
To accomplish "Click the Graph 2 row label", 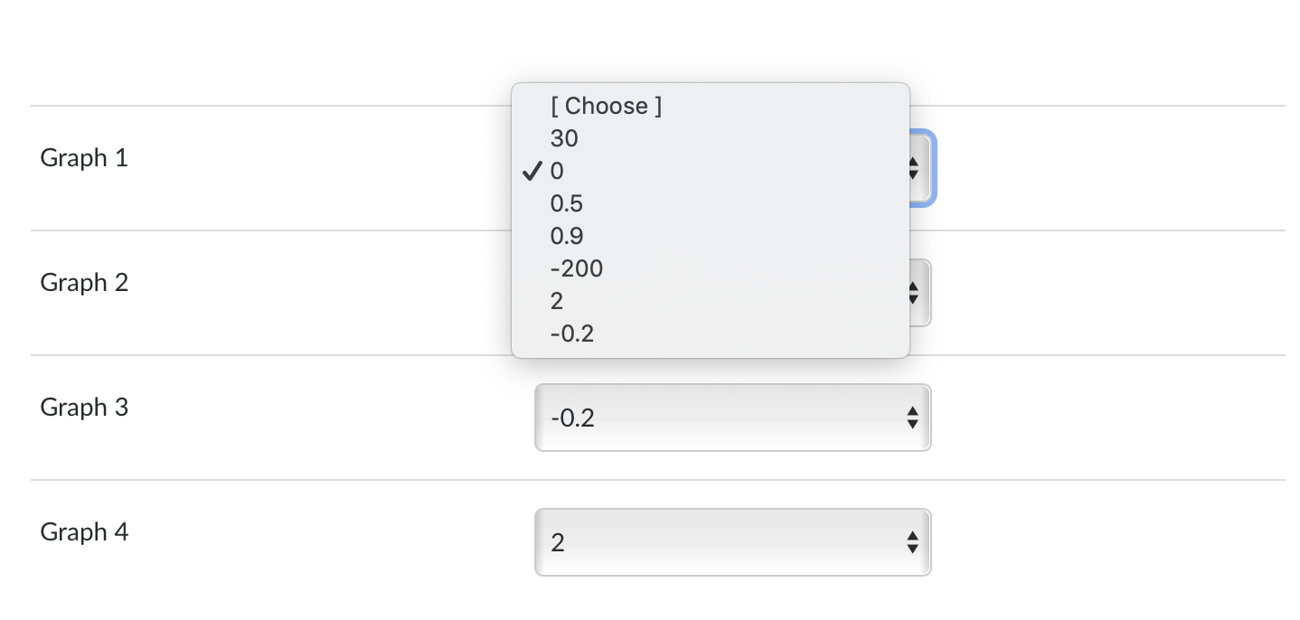I will (84, 284).
